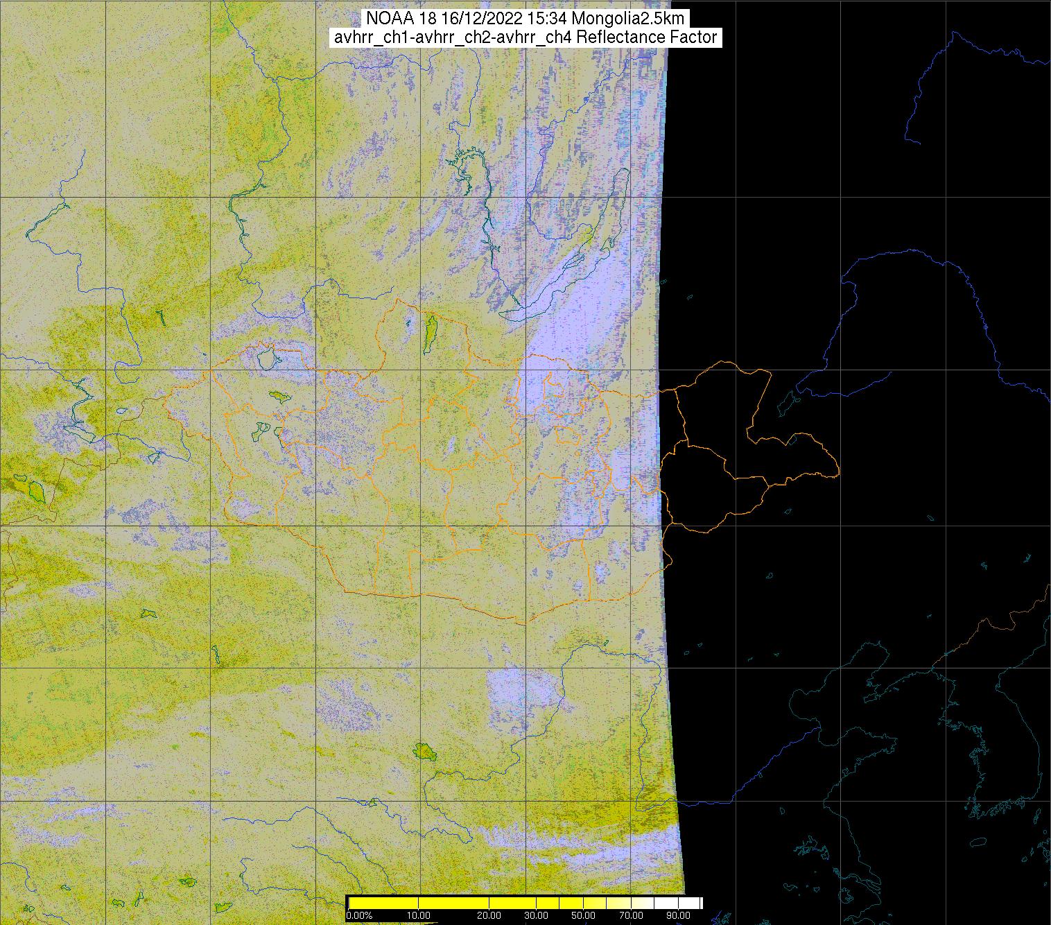Select the 20.00 legend tick label
The image size is (1051, 925).
pos(489,916)
